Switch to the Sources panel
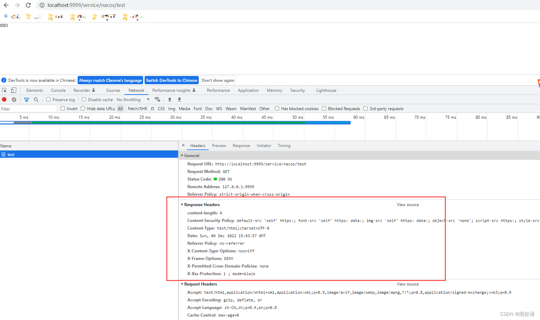Viewport: 540px width, 320px height. [x=113, y=90]
